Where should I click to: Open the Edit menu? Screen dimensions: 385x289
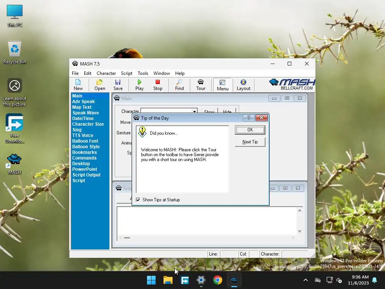tap(87, 73)
